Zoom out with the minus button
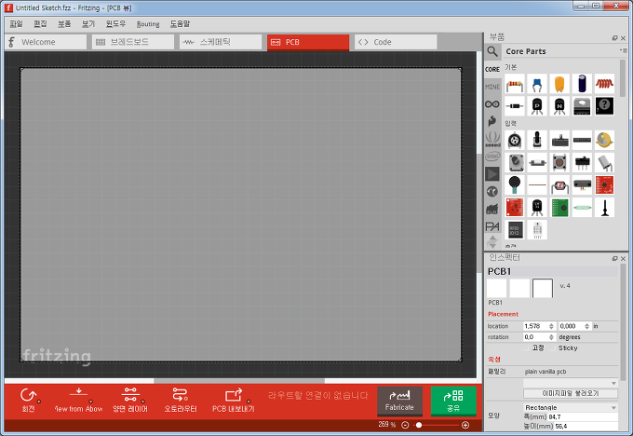Viewport: 633px width, 436px height. pyautogui.click(x=405, y=425)
